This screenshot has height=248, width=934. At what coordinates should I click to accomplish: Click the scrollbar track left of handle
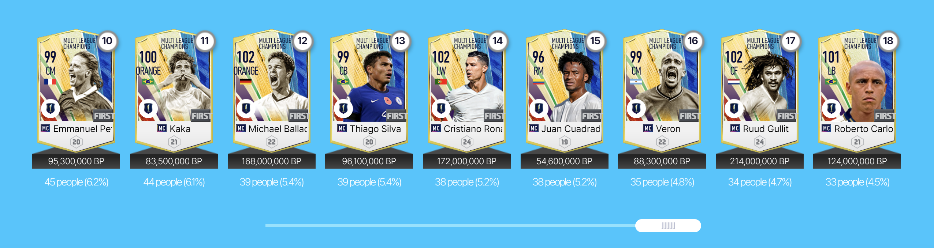450,226
